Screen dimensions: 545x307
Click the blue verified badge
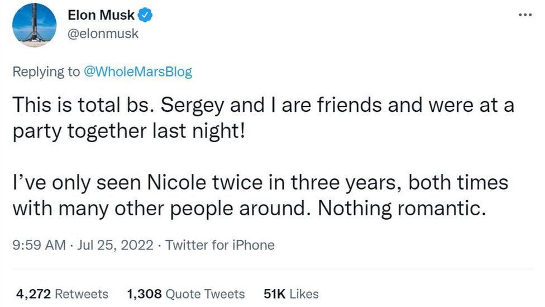[146, 16]
